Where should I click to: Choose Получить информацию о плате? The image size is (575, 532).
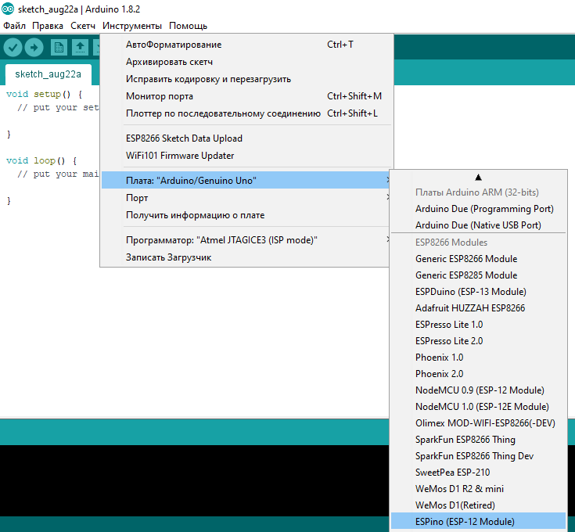tap(246, 215)
